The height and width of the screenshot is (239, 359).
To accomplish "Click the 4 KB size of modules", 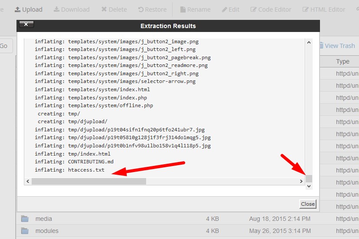I will tap(212, 231).
